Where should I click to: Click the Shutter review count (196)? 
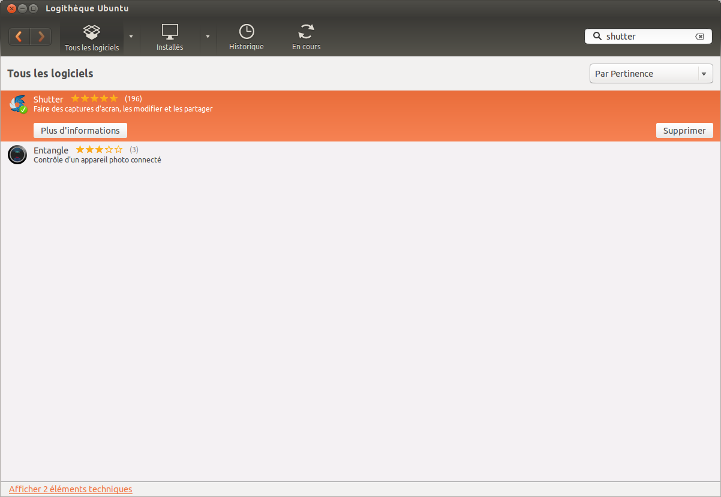pos(133,99)
